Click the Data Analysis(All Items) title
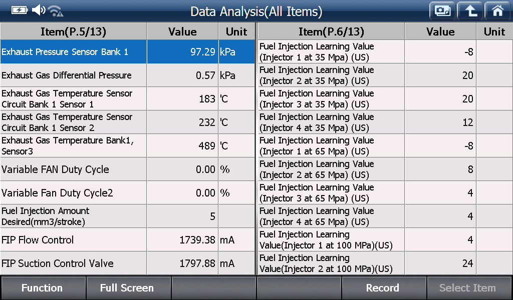Screen dimensions: 513x300 (x=256, y=11)
